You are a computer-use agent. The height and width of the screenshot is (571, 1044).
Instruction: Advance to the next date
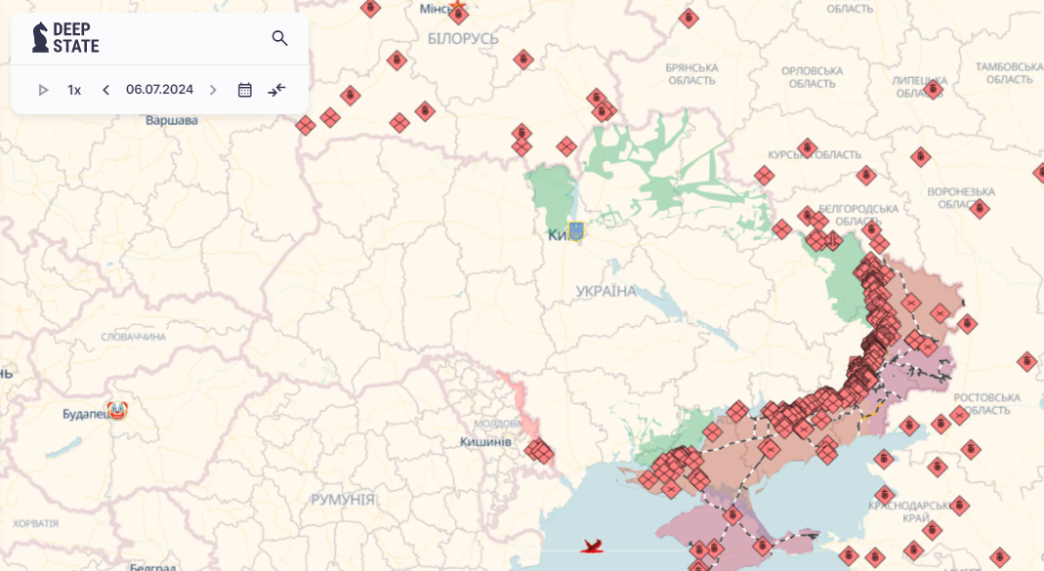[x=213, y=90]
